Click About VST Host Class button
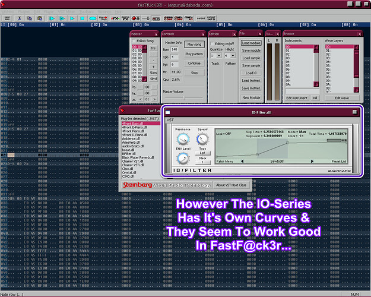 point(231,185)
